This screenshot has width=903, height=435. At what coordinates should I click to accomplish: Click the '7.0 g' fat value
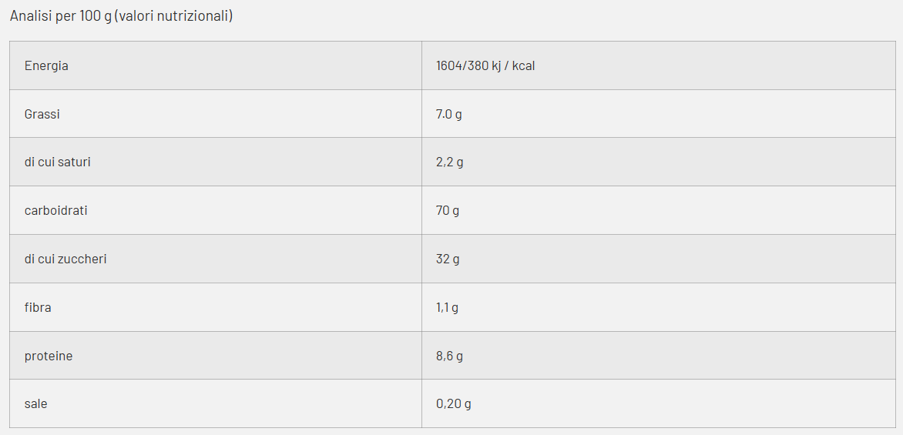tap(448, 115)
